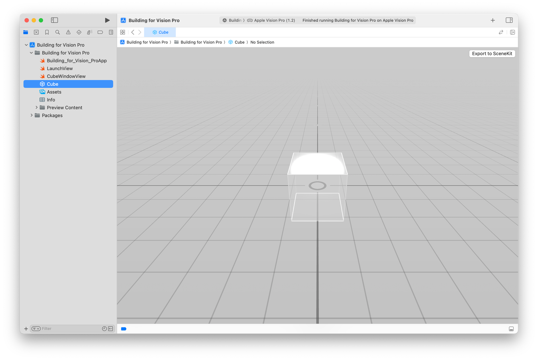Open the Bookmark navigator
This screenshot has height=360, width=538.
point(47,32)
